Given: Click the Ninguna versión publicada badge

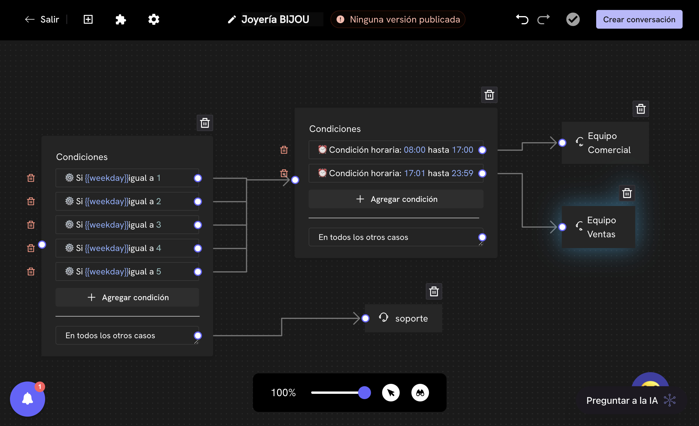Looking at the screenshot, I should pyautogui.click(x=398, y=19).
